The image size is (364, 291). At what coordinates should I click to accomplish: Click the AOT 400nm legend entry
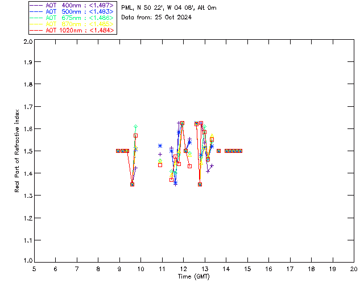click(72, 5)
